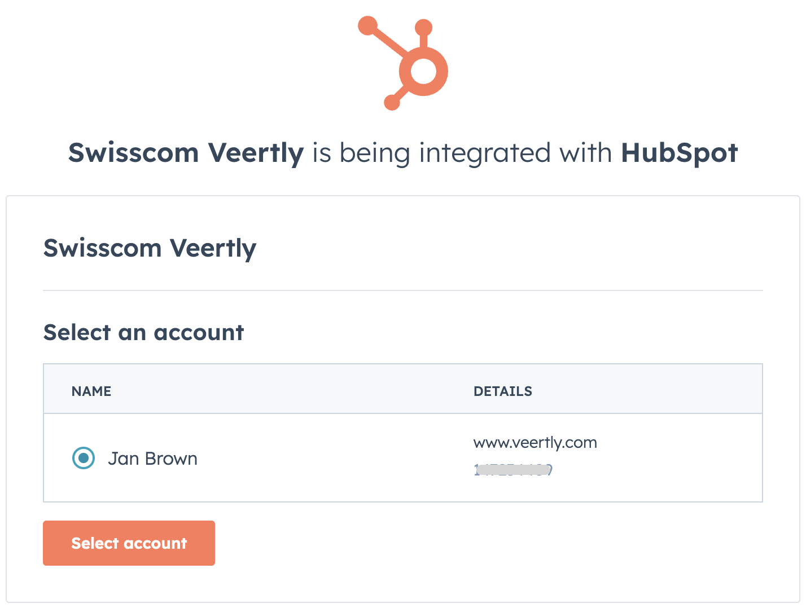Screen dimensions: 806x608
Task: Click the www.veertly.com domain text
Action: [535, 443]
